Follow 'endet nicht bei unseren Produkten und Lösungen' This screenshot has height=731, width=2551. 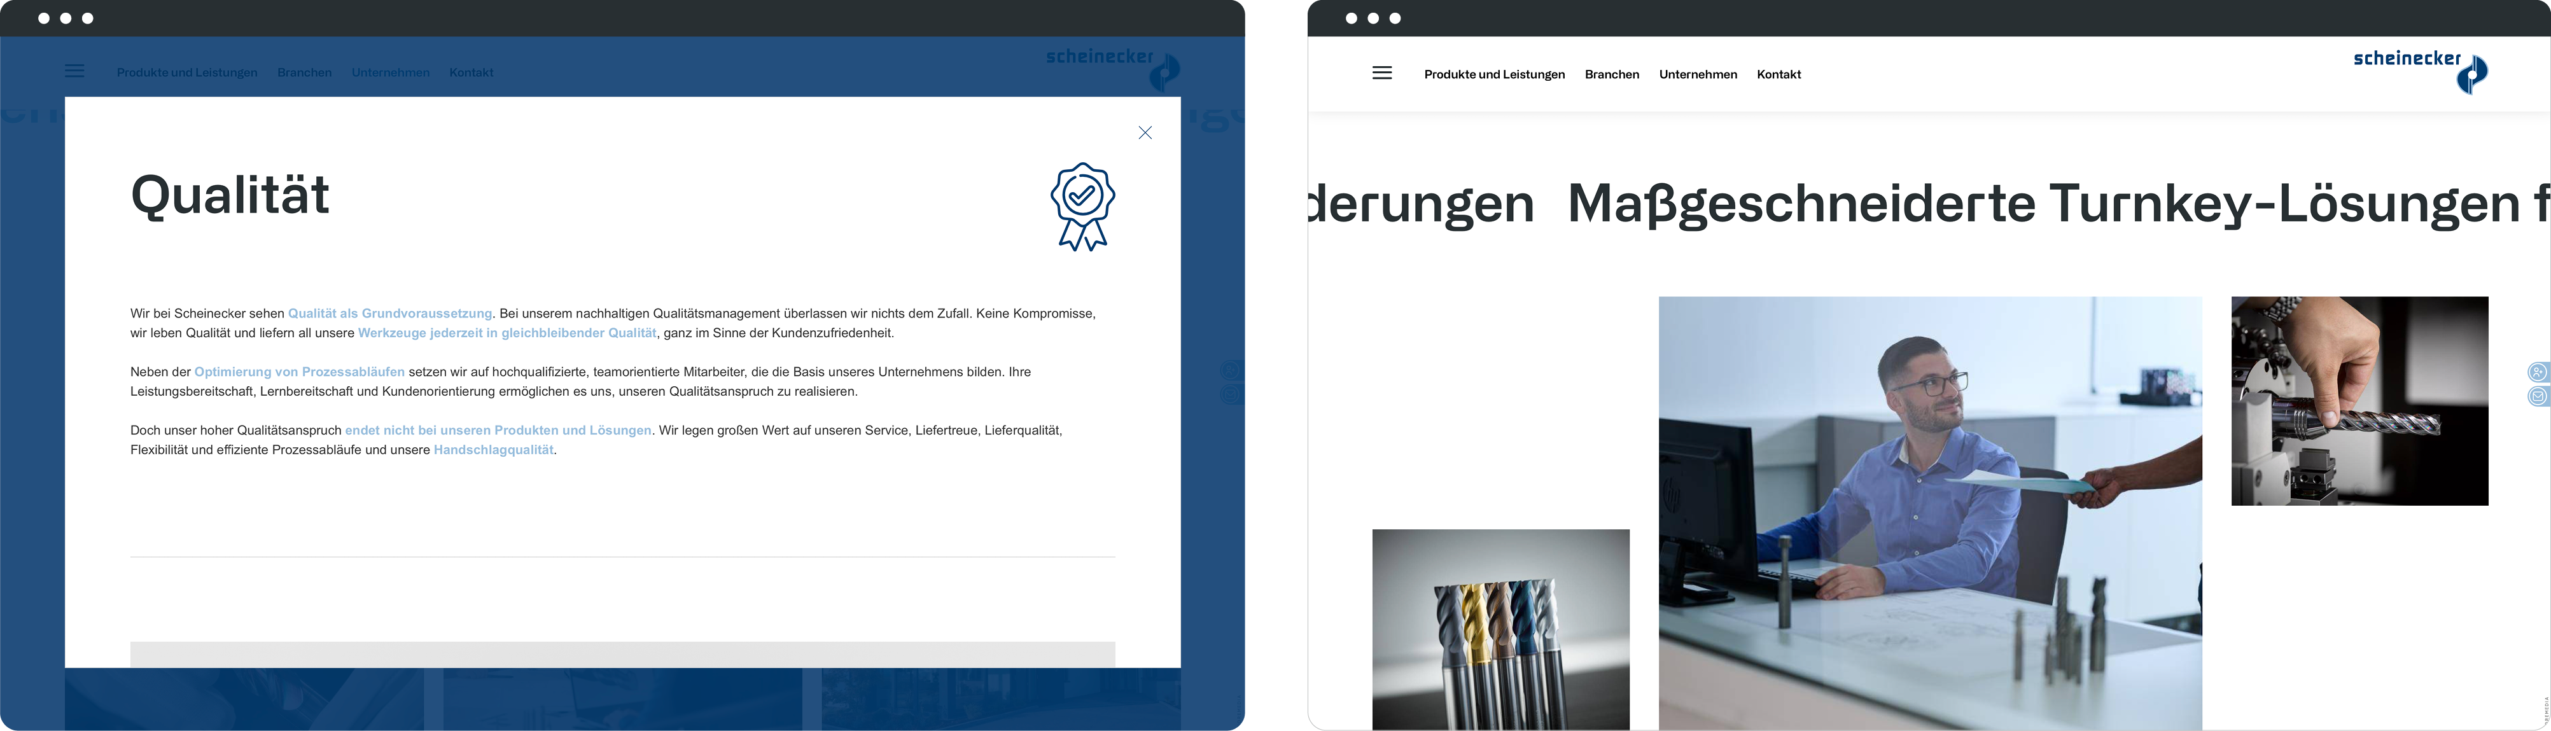point(498,430)
